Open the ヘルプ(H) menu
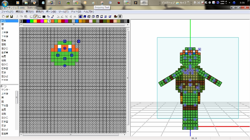The image size is (250, 140). click(x=88, y=12)
